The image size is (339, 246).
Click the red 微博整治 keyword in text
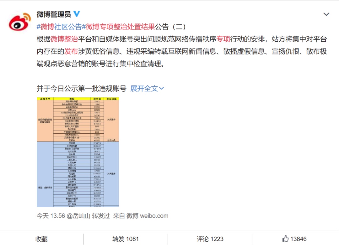click(x=64, y=39)
